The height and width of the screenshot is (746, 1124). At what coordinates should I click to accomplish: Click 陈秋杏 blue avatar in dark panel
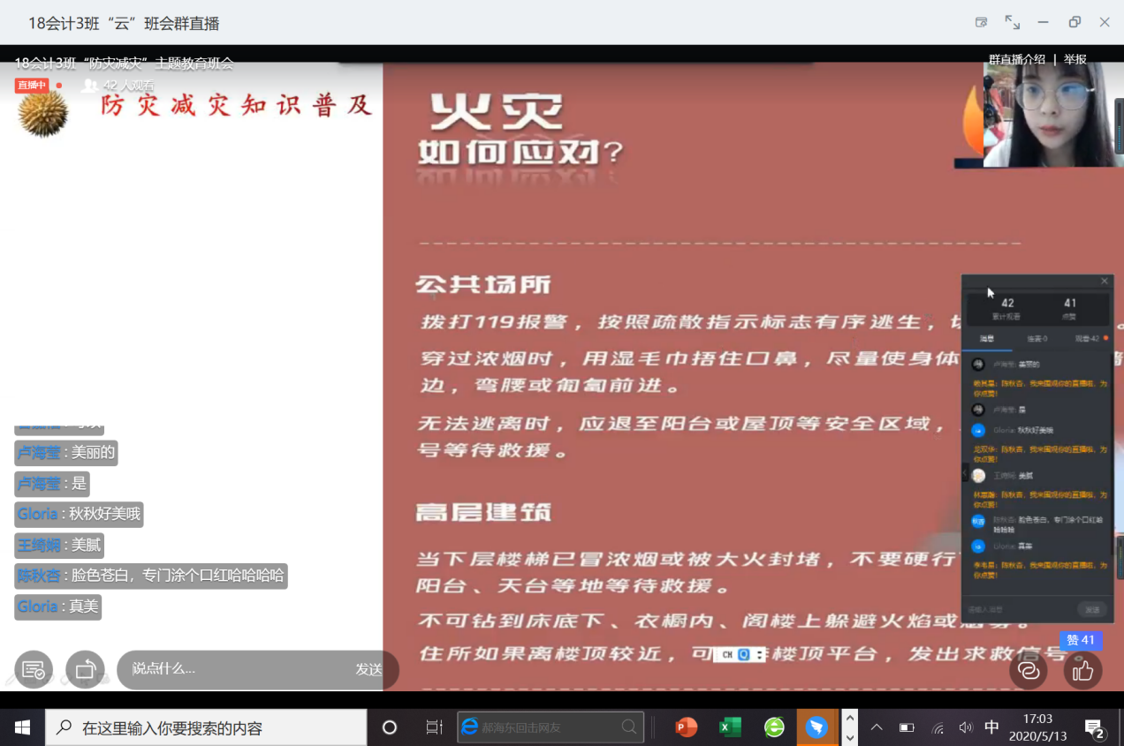pyautogui.click(x=978, y=521)
